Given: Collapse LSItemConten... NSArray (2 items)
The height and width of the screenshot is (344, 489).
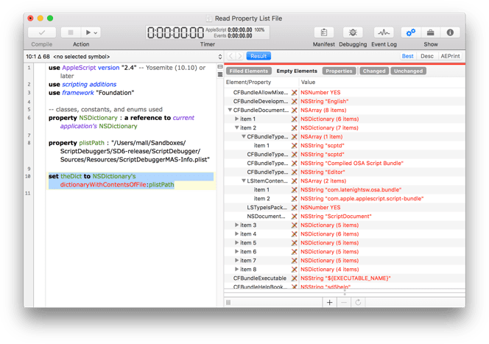Looking at the screenshot, I should (x=244, y=181).
